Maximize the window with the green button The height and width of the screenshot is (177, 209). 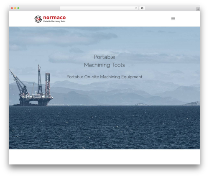click(18, 8)
